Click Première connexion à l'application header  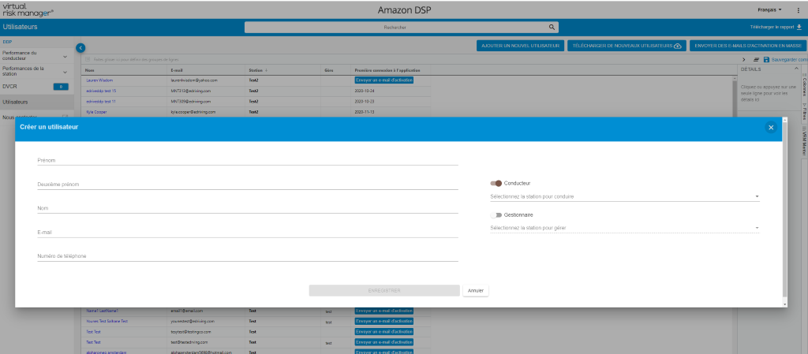click(x=387, y=70)
